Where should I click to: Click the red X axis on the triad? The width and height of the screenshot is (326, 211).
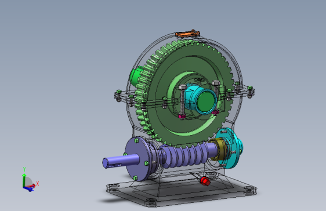[31, 185]
